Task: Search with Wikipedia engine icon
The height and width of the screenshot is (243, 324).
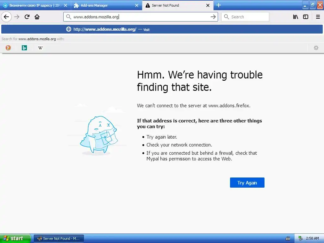Action: coord(40,48)
